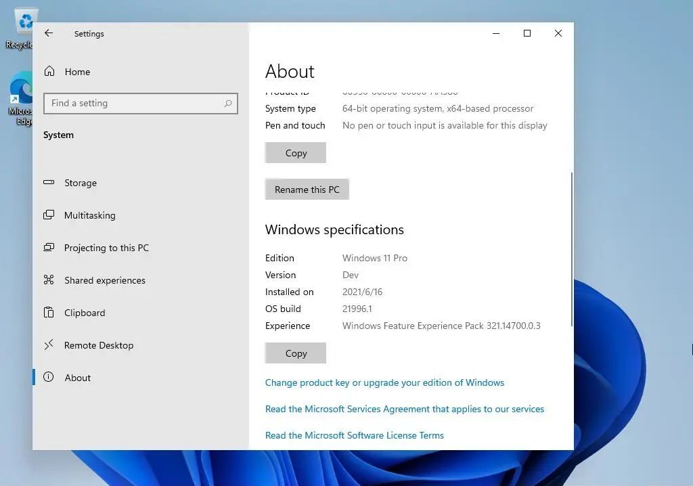Click the About page vertical scrollbar
This screenshot has width=693, height=486.
pyautogui.click(x=572, y=249)
